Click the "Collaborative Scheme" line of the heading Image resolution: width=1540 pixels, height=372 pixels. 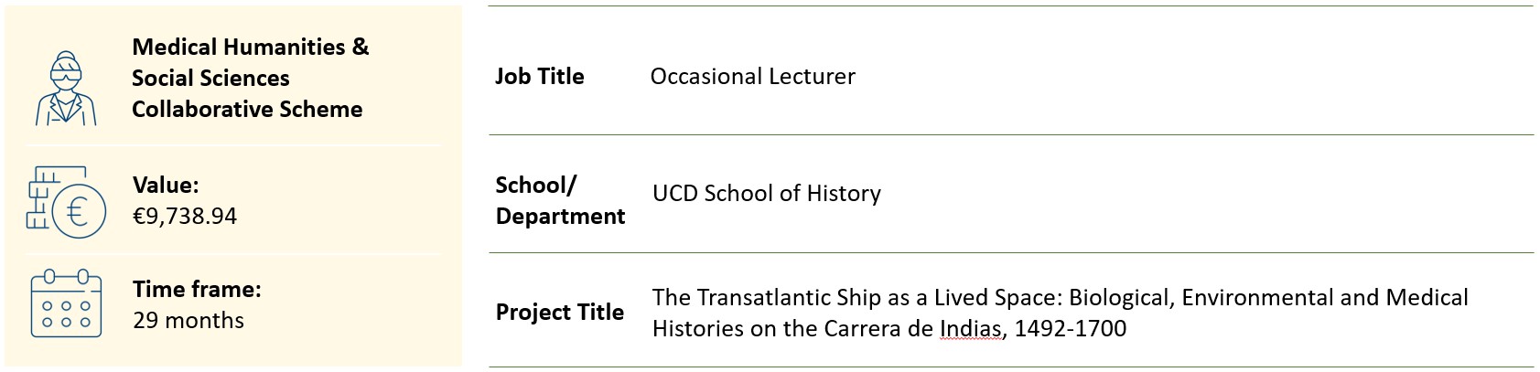pyautogui.click(x=247, y=109)
